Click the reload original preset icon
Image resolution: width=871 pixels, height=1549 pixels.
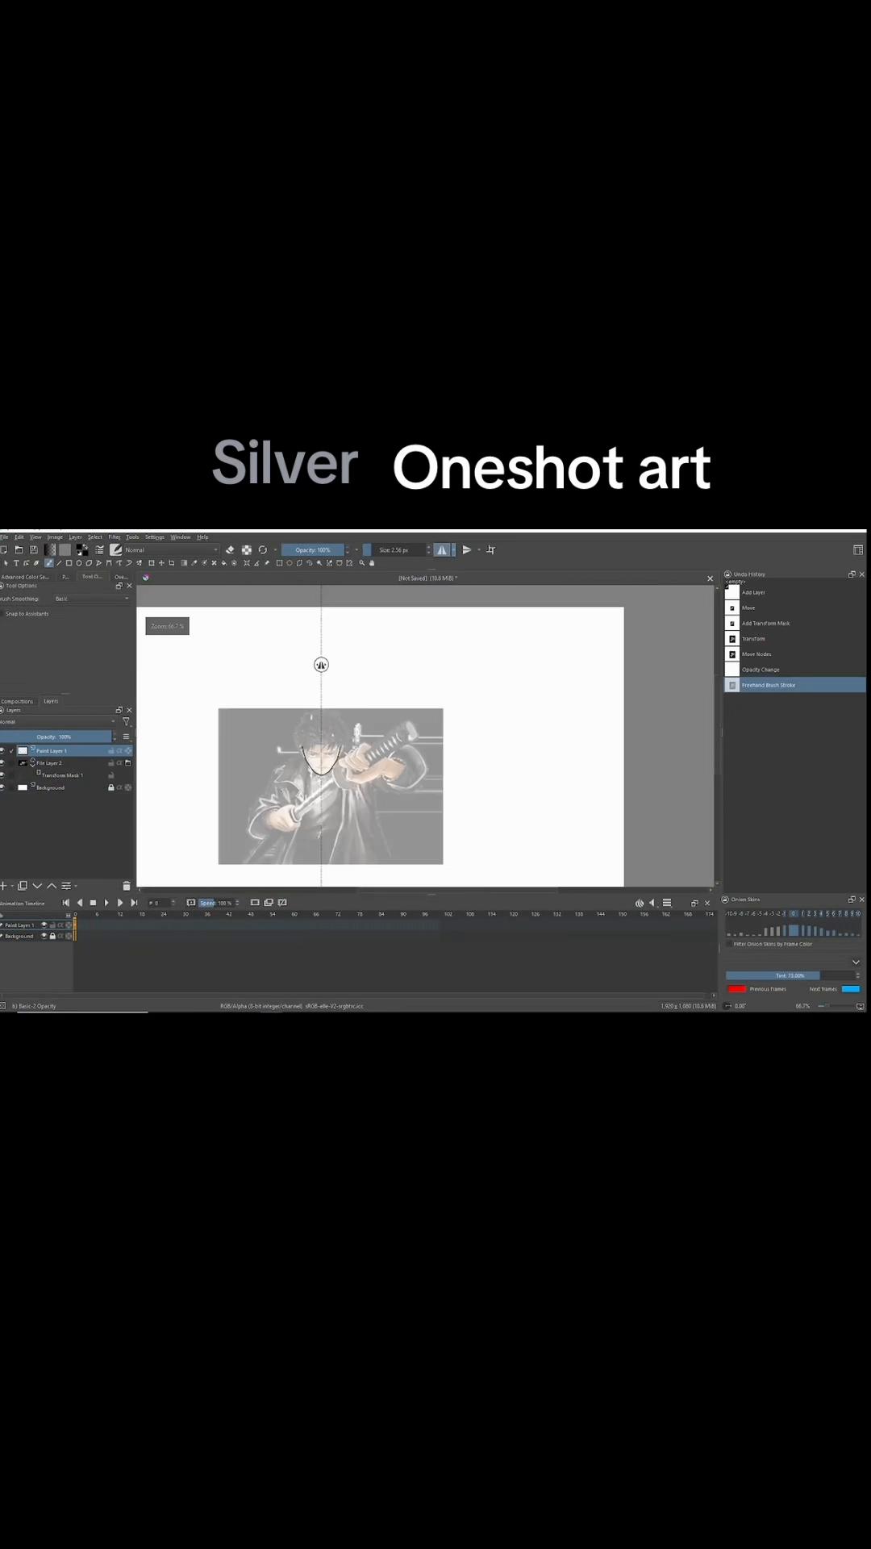click(x=263, y=549)
